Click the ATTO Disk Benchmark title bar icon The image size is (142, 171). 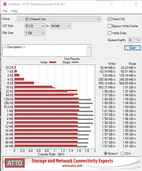click(x=5, y=4)
